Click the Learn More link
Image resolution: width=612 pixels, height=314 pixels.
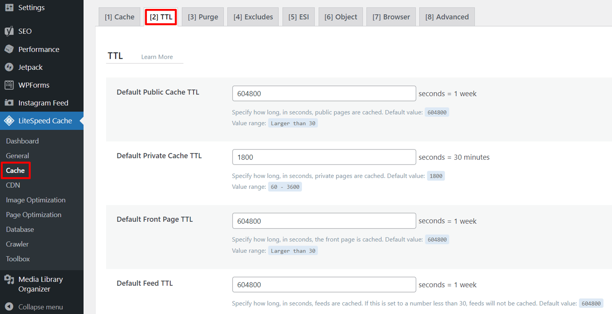(x=157, y=57)
